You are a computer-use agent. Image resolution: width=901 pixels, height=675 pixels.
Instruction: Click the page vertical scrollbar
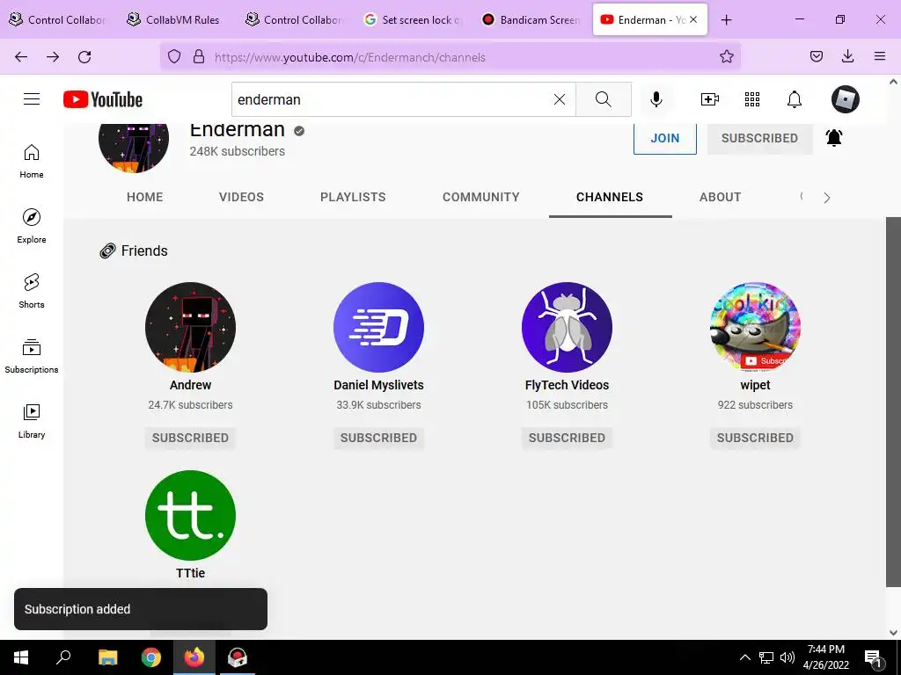[x=893, y=402]
